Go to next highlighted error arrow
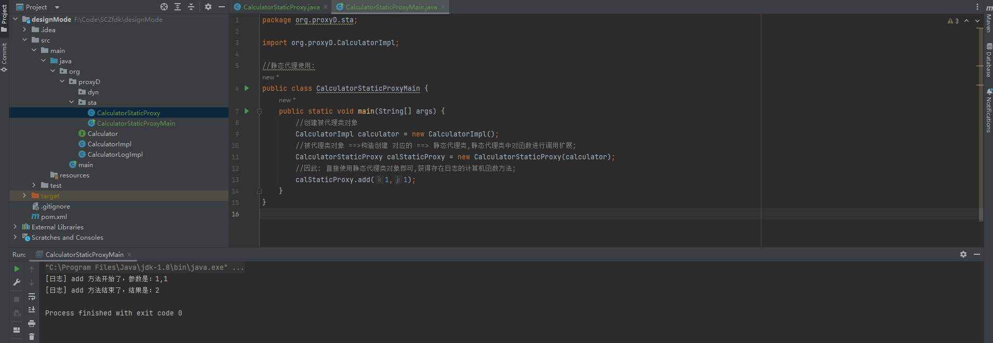The width and height of the screenshot is (993, 343). (x=977, y=21)
